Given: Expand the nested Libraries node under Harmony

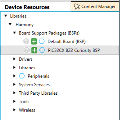Looking at the screenshot, I should click(x=14, y=68).
